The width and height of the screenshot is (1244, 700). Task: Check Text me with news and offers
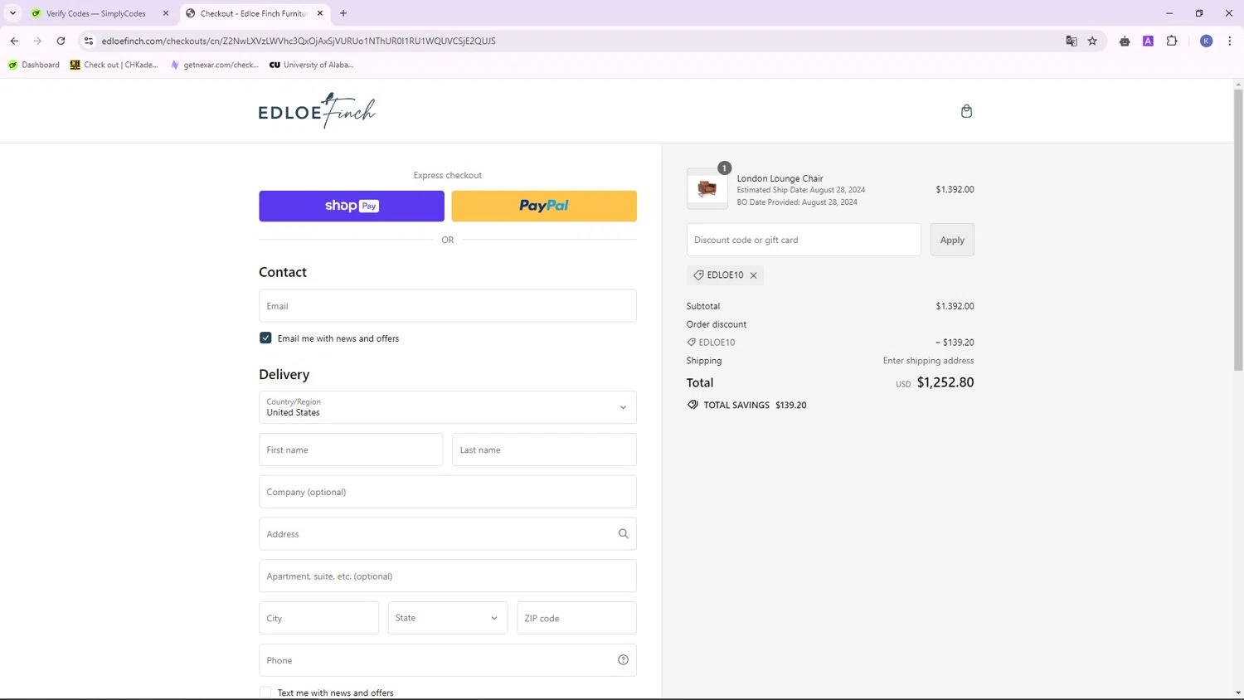coord(265,693)
